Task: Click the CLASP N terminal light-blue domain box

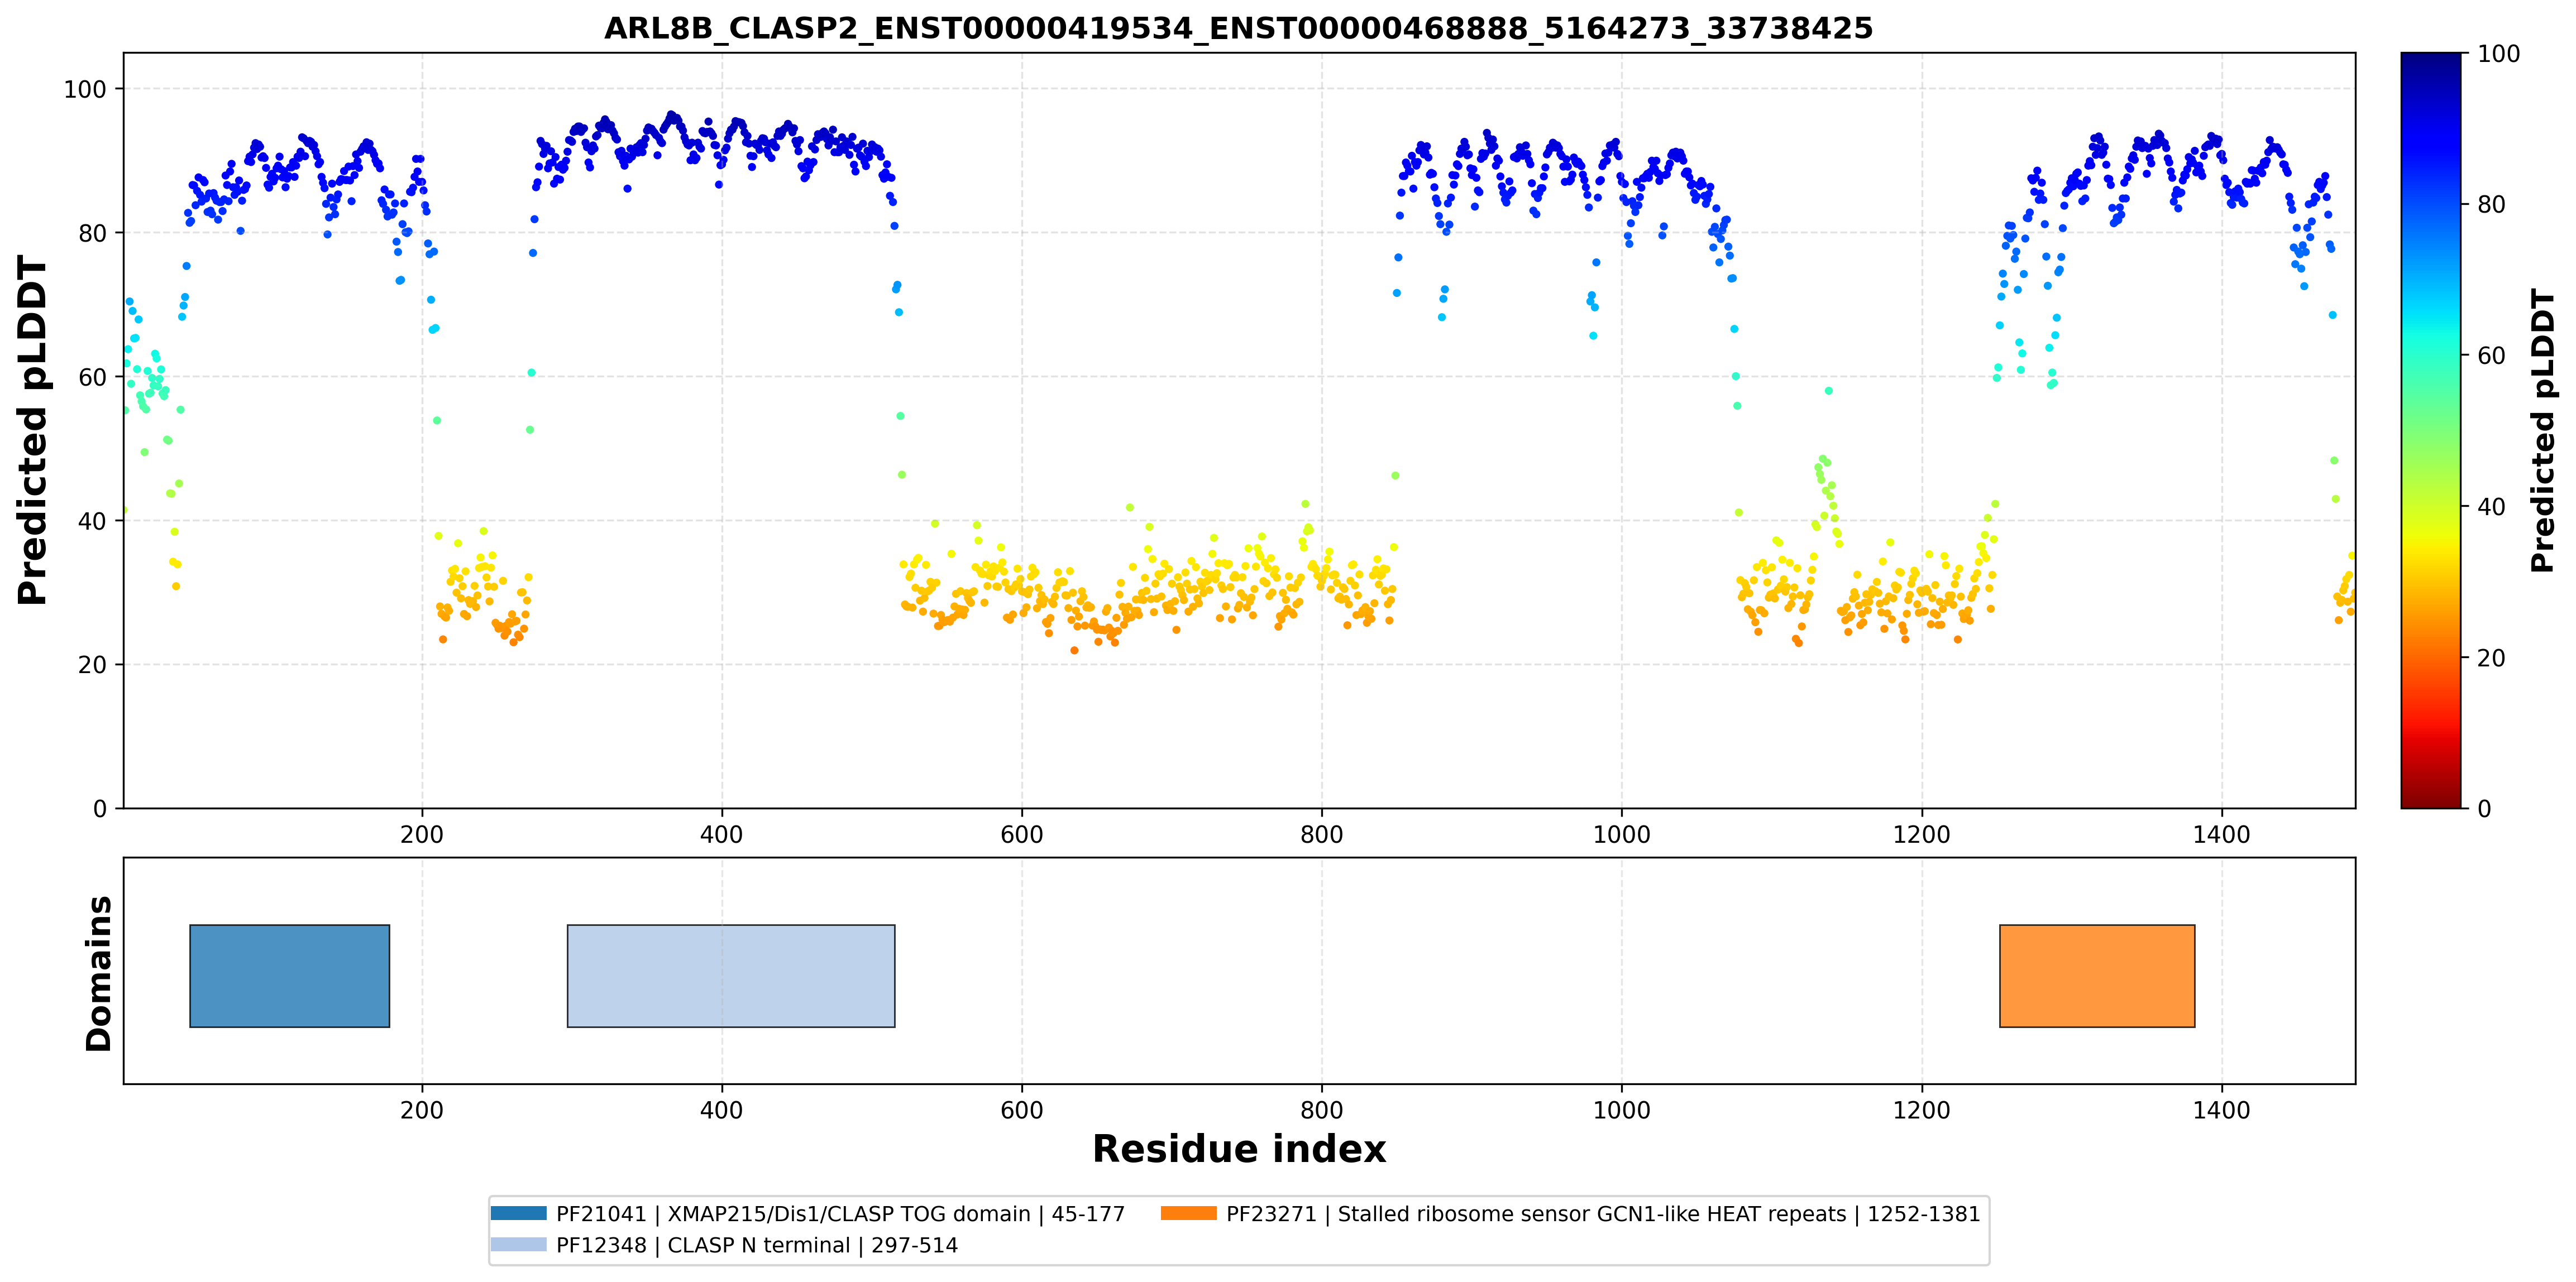Action: click(731, 975)
